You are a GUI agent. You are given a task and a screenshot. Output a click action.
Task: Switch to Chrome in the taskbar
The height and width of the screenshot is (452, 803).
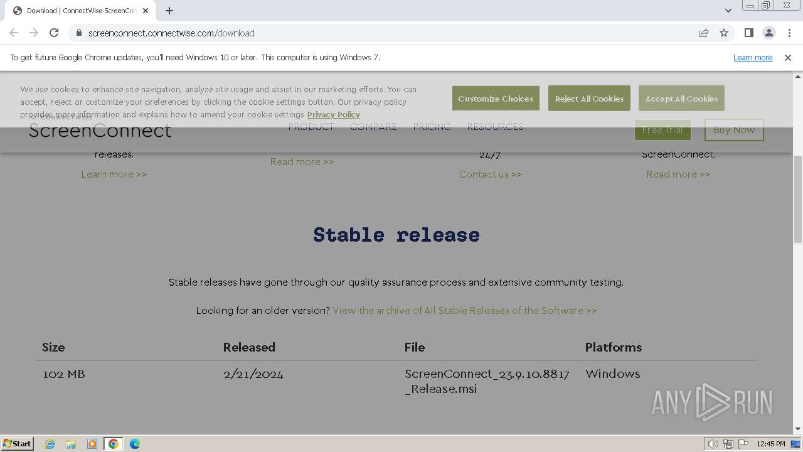pyautogui.click(x=114, y=444)
